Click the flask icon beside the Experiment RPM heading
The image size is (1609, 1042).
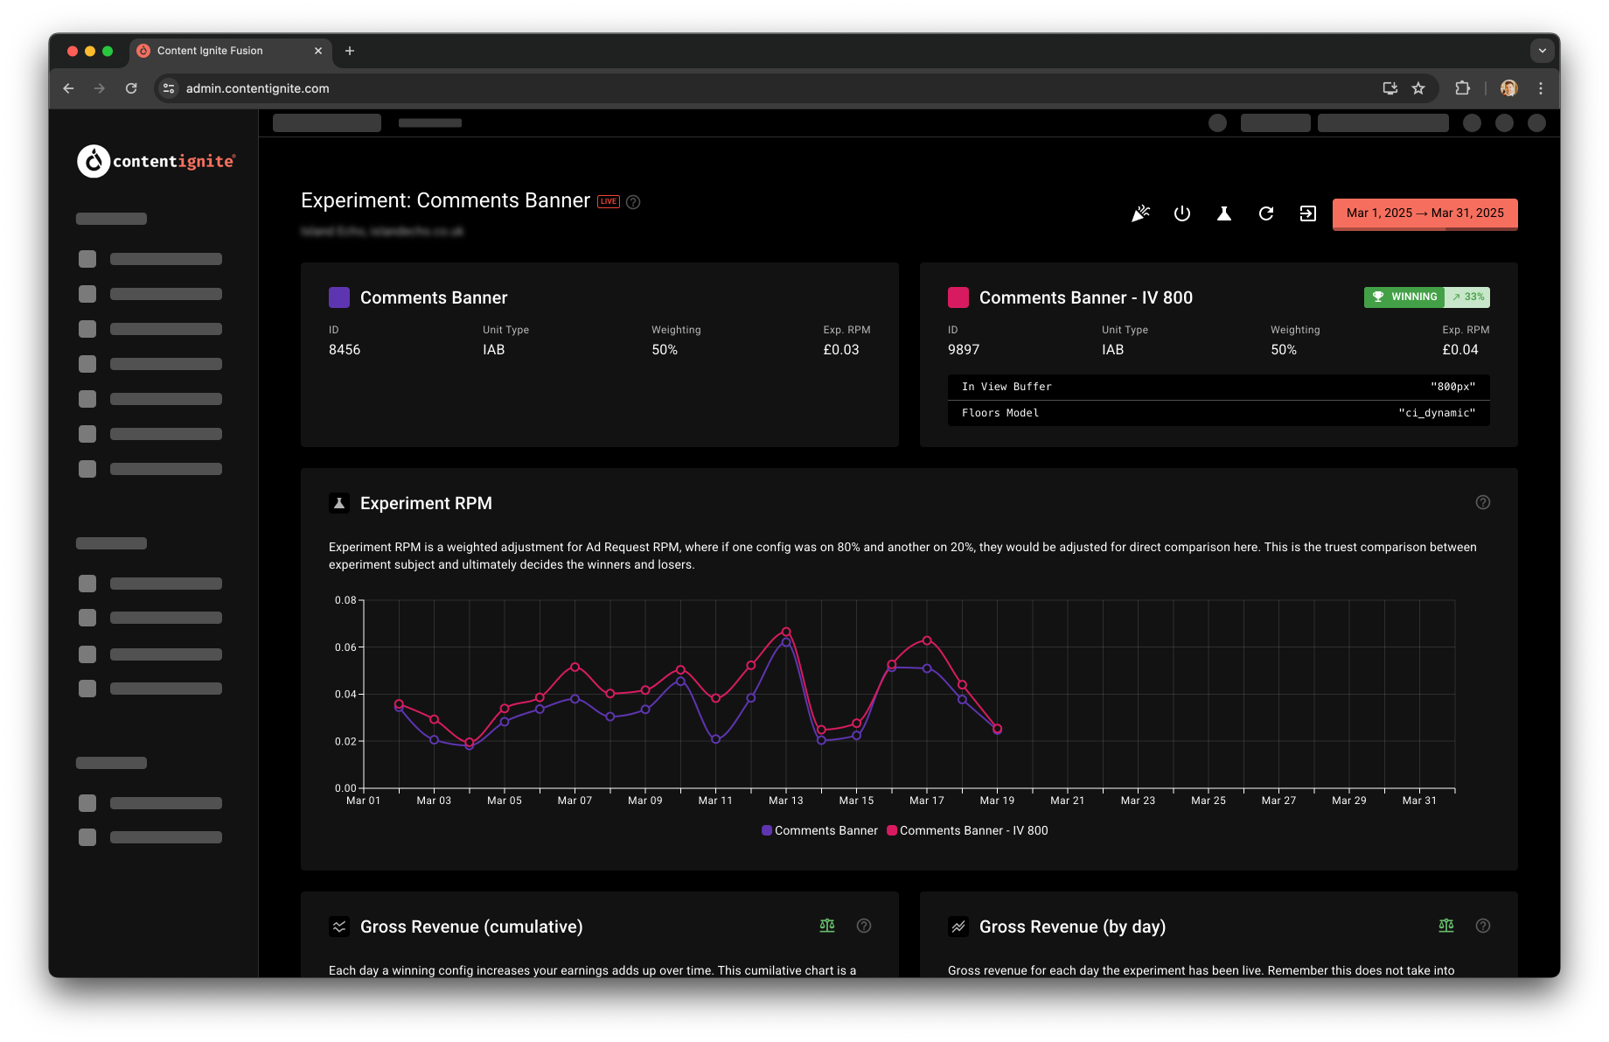[x=339, y=503]
